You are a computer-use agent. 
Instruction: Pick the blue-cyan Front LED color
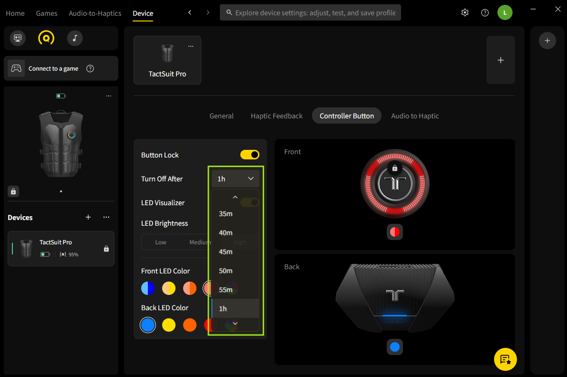[x=147, y=288]
